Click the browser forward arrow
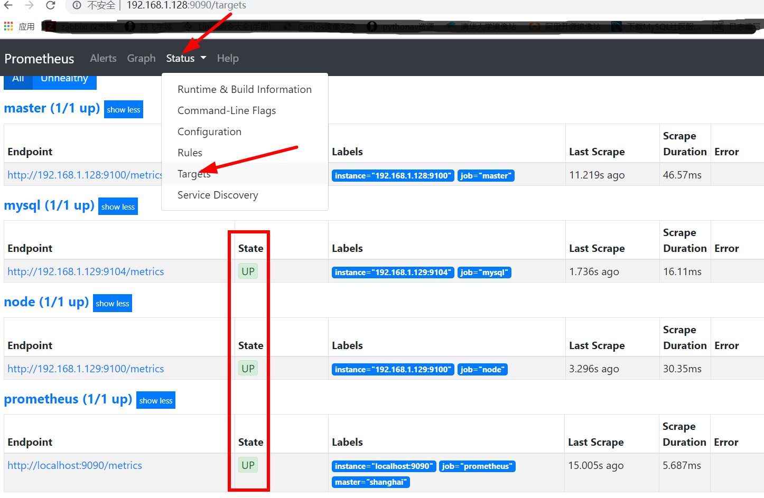 click(30, 5)
